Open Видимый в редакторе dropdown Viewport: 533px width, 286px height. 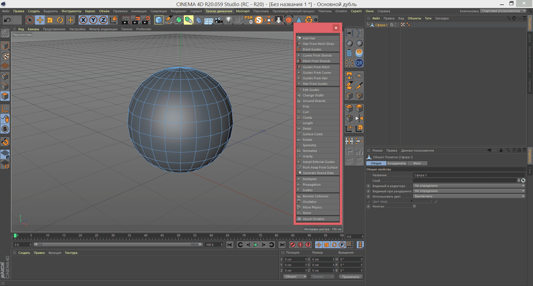469,186
